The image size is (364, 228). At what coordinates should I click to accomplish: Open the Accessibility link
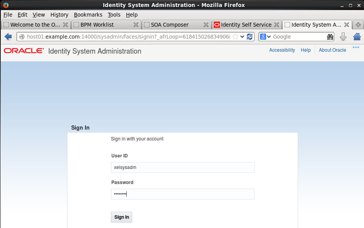click(x=282, y=50)
